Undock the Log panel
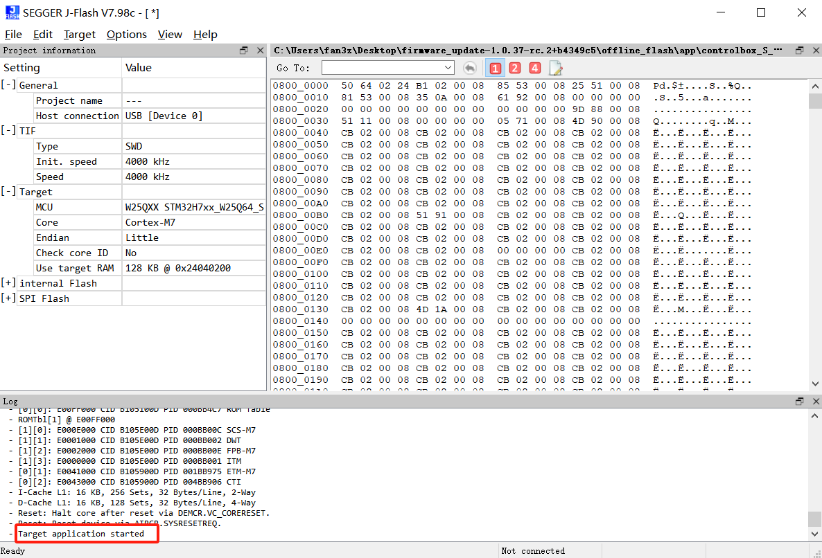This screenshot has width=822, height=558. click(x=799, y=401)
